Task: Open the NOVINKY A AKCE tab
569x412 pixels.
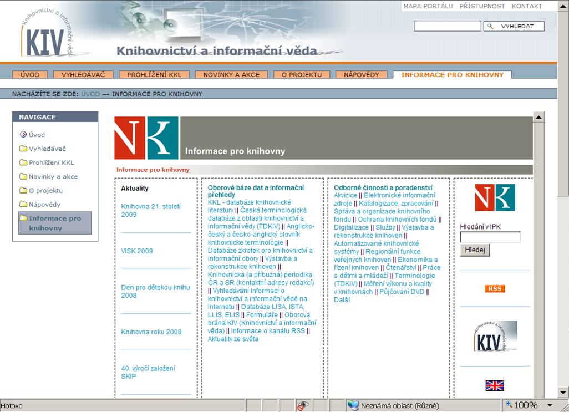Action: coord(231,75)
